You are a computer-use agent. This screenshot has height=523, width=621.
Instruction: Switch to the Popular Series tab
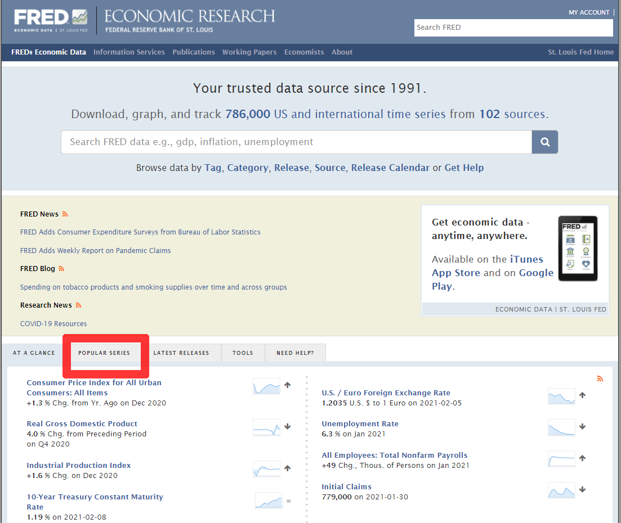coord(104,353)
